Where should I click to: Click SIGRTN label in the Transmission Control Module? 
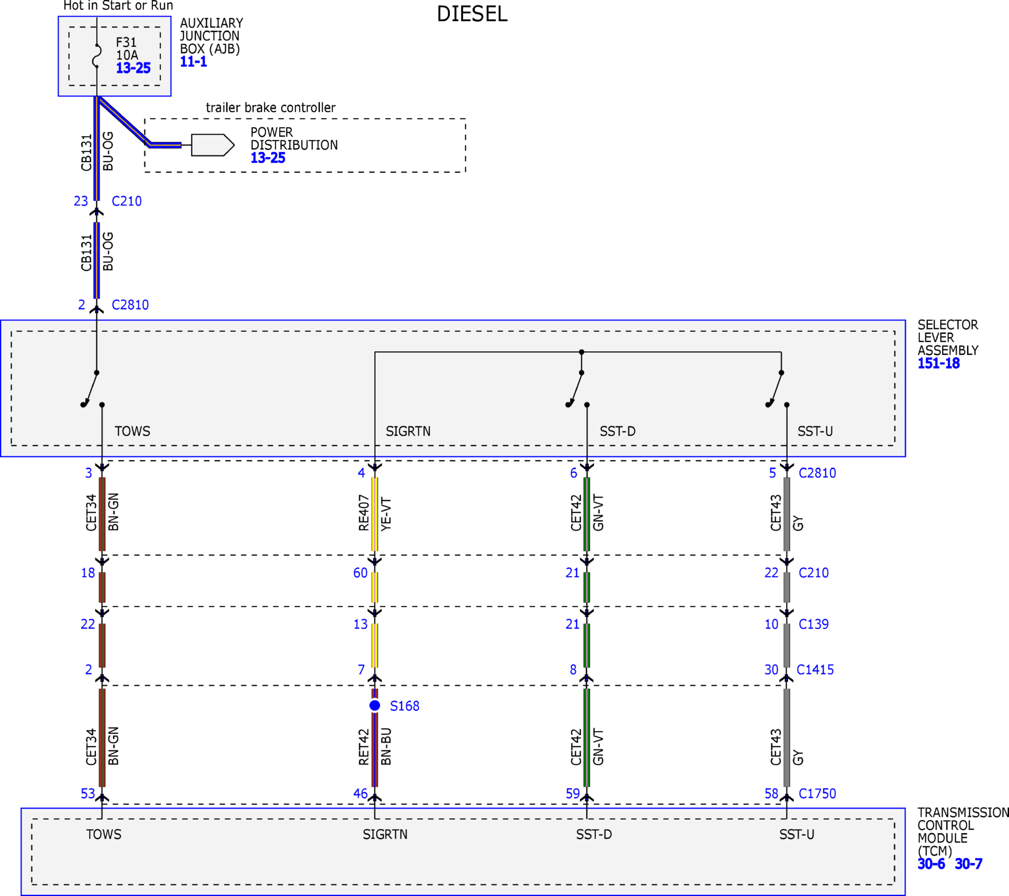(x=385, y=834)
